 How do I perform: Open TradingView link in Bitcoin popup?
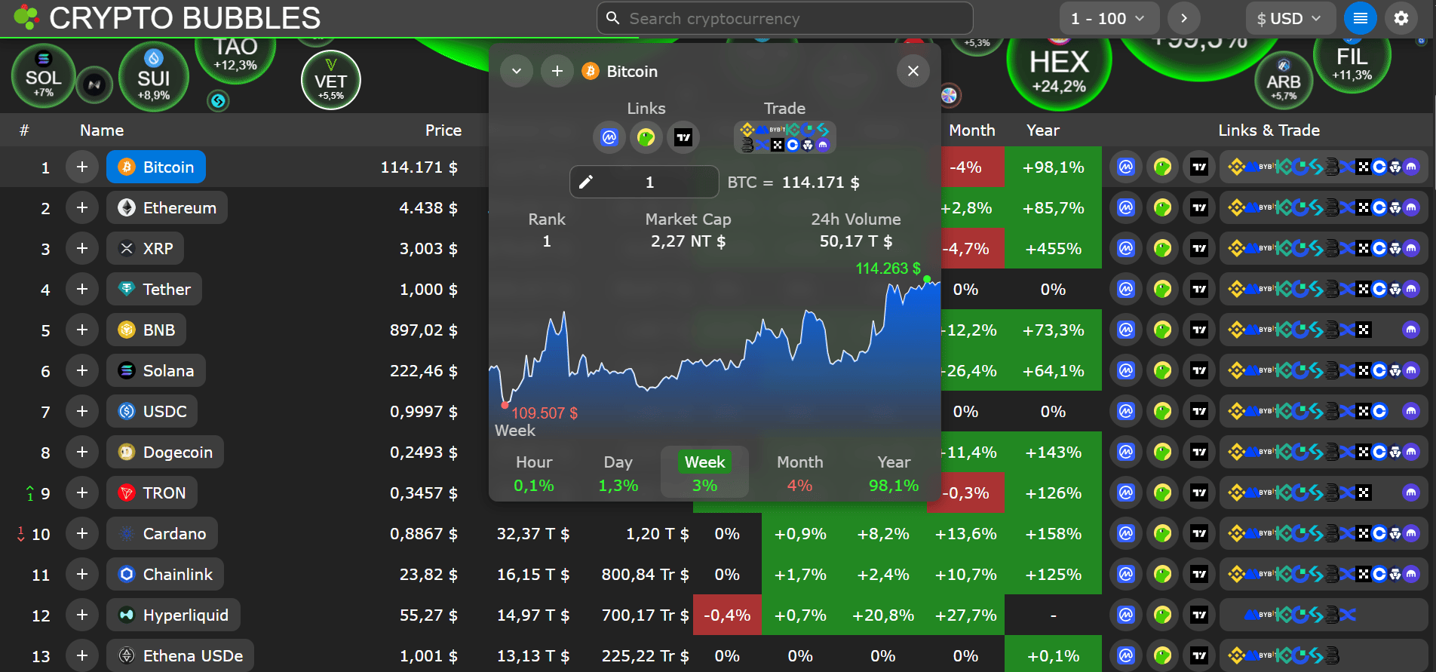[x=683, y=137]
